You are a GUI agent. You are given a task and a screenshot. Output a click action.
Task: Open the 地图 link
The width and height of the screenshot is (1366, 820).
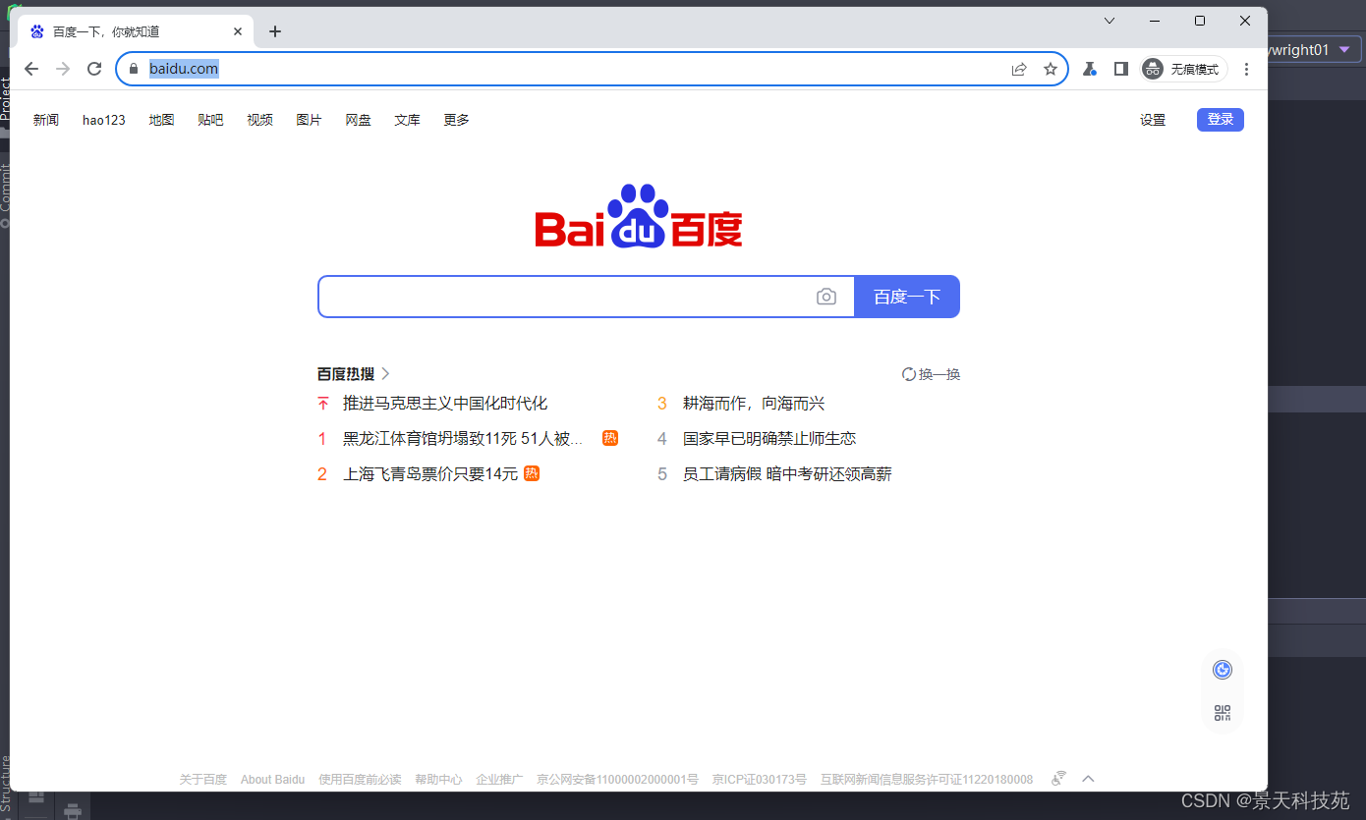point(162,120)
